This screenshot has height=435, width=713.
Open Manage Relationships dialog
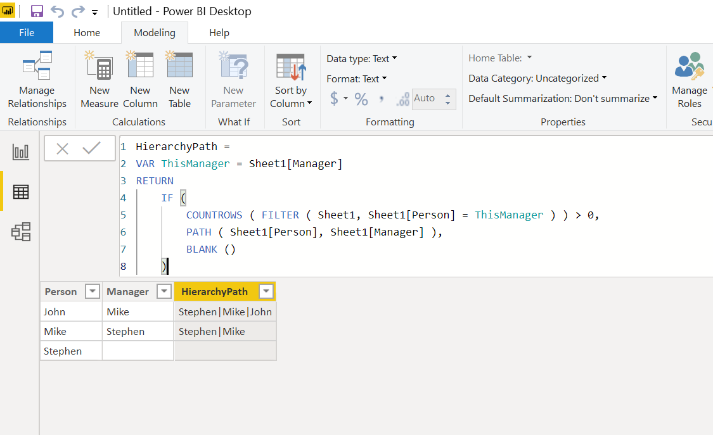pos(37,80)
